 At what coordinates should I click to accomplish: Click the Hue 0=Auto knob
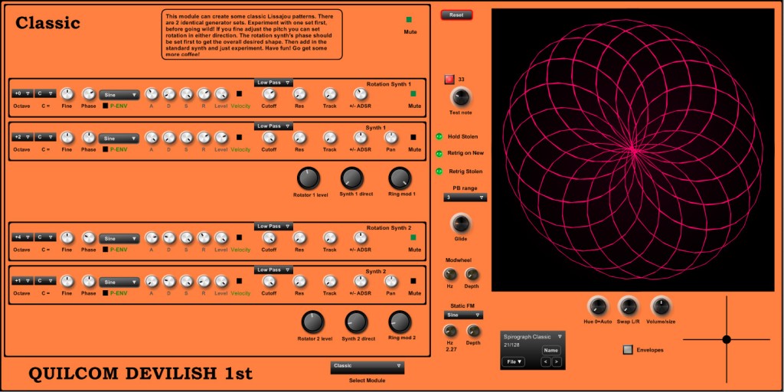[597, 306]
